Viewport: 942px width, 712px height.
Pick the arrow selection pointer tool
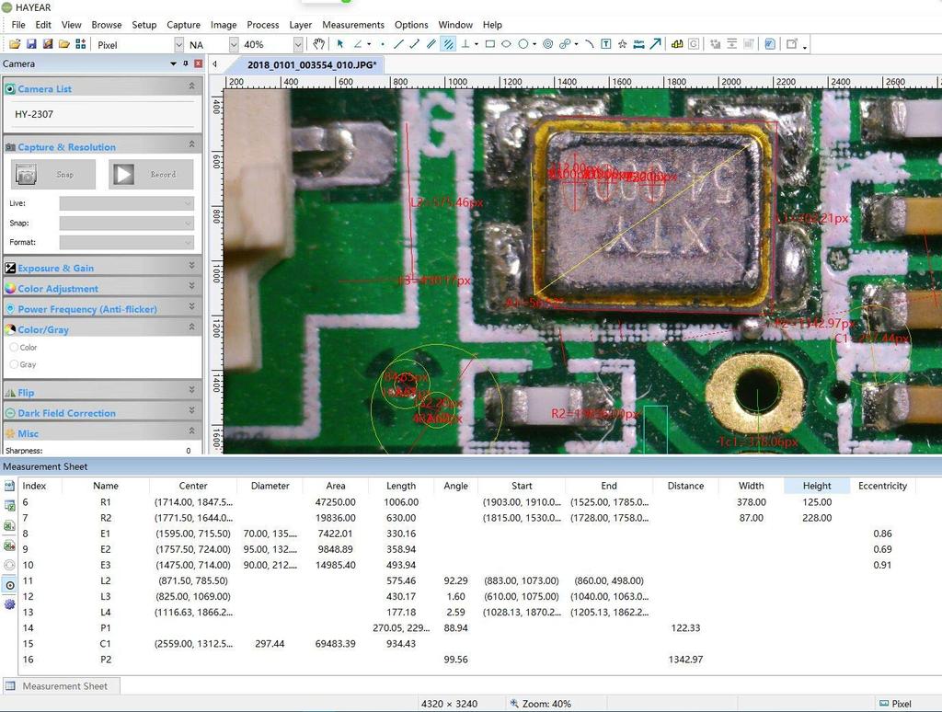pyautogui.click(x=340, y=44)
